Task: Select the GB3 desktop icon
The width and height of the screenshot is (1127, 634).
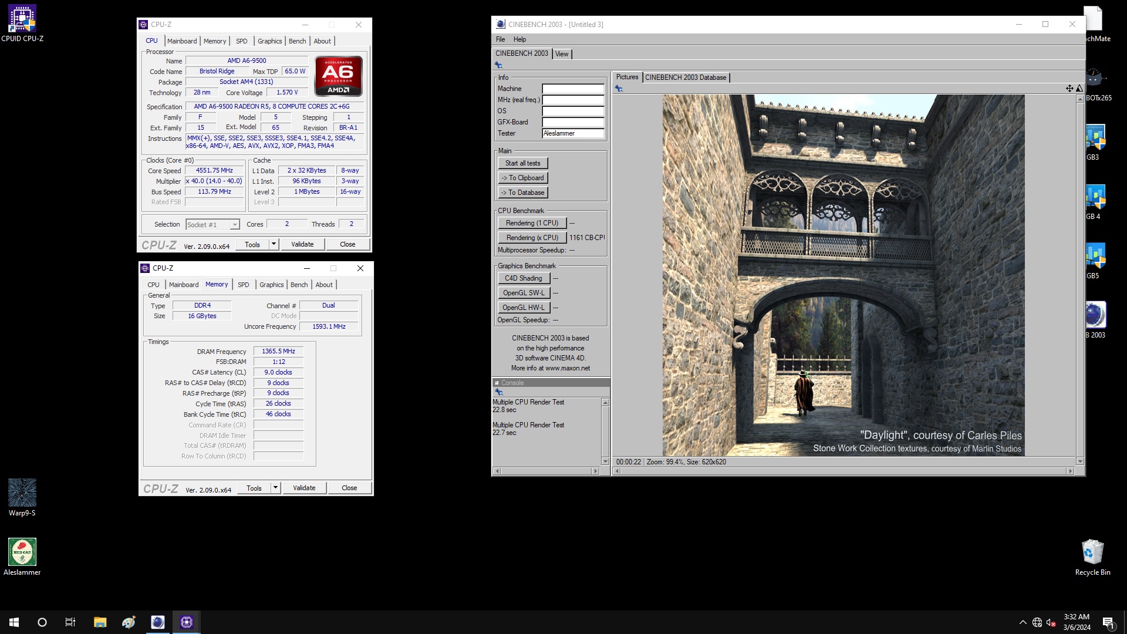Action: 1096,142
